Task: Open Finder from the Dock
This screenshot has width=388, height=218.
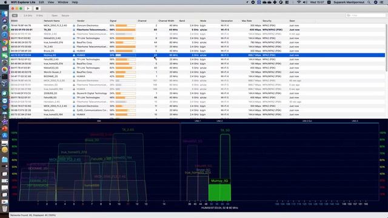Action: 5,13
